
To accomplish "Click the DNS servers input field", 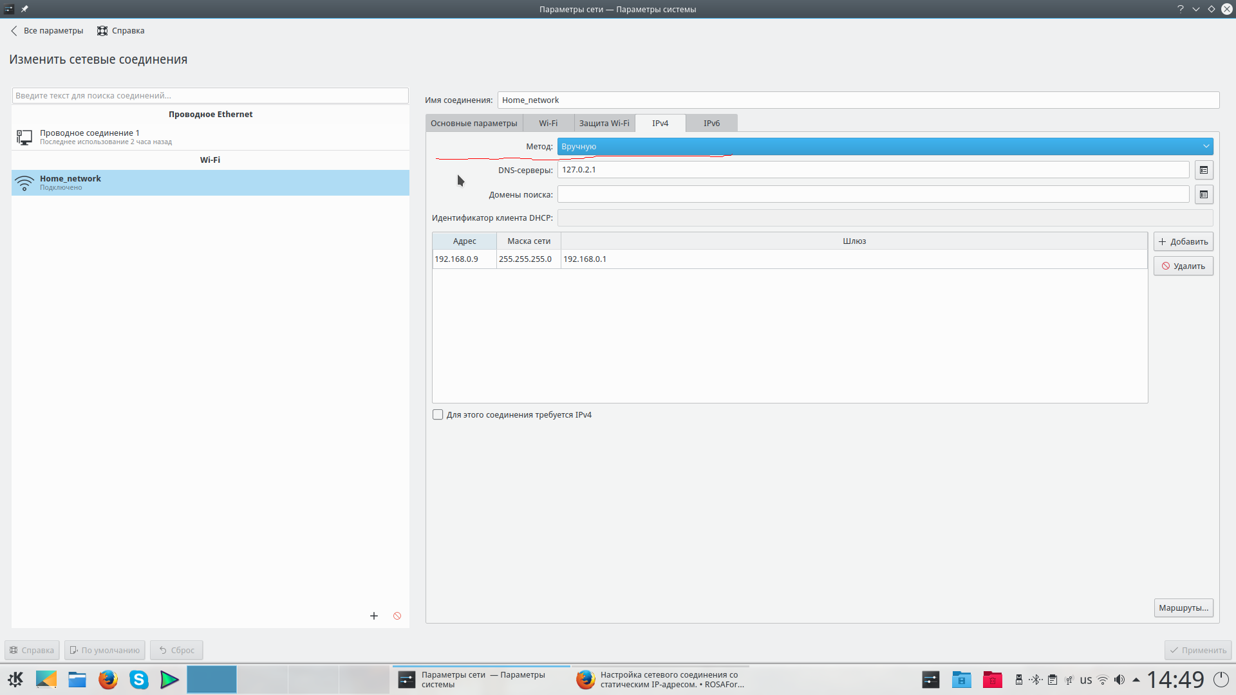I will (x=872, y=170).
